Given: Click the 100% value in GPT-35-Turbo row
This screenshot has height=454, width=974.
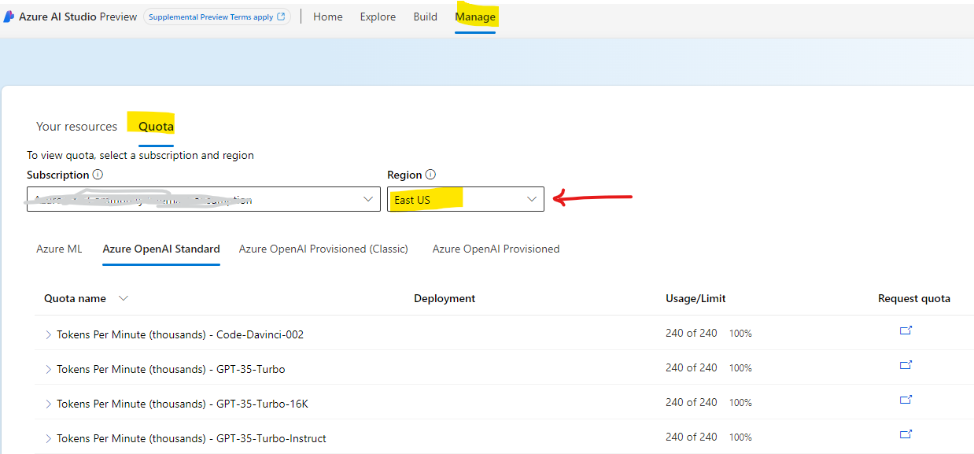Looking at the screenshot, I should pyautogui.click(x=740, y=368).
